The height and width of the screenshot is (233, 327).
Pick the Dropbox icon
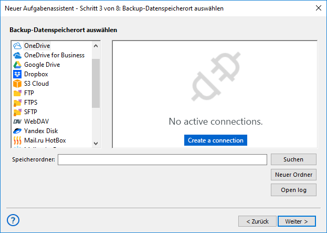click(17, 74)
